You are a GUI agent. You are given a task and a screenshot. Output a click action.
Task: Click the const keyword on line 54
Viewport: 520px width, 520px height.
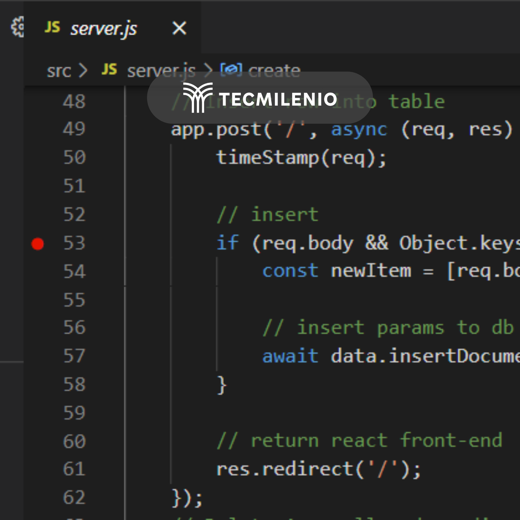click(x=290, y=271)
